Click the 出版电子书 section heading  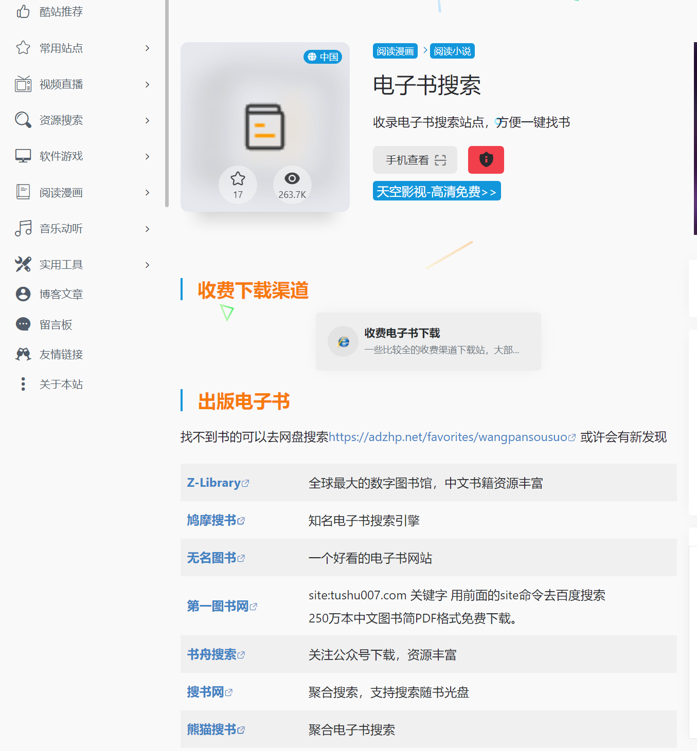pos(244,401)
